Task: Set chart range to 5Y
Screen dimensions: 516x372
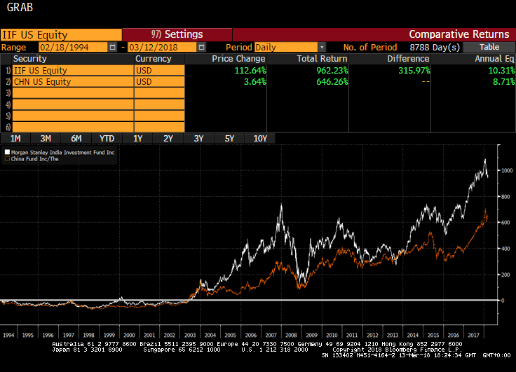Action: click(229, 139)
